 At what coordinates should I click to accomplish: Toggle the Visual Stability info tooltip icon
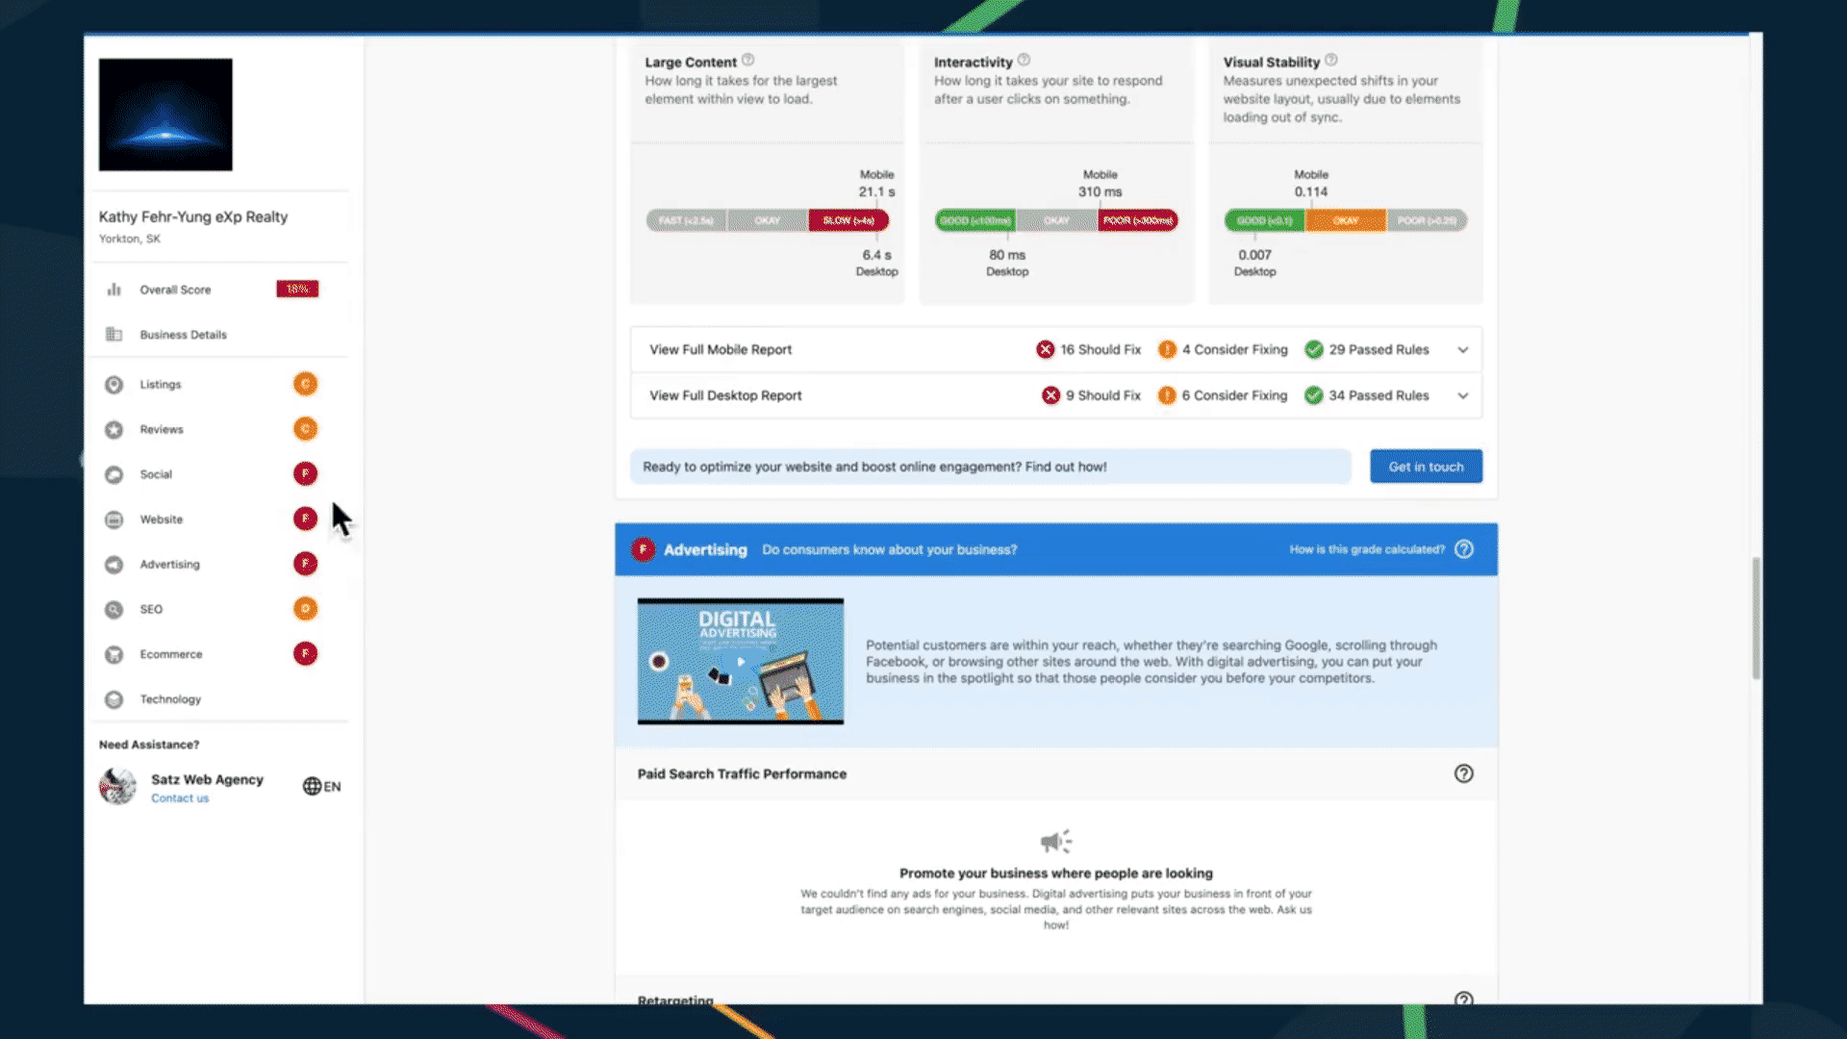point(1332,60)
